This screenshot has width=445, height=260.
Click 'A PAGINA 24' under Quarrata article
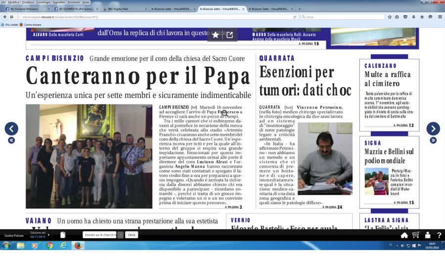coord(332,207)
